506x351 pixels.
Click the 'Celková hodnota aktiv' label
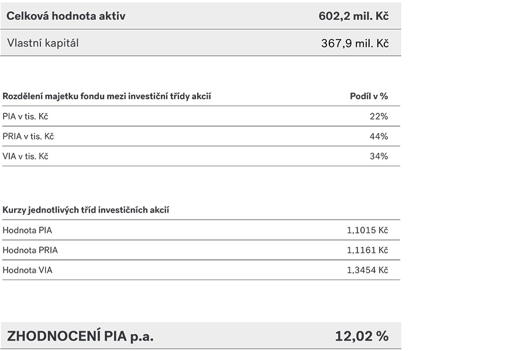click(x=66, y=16)
